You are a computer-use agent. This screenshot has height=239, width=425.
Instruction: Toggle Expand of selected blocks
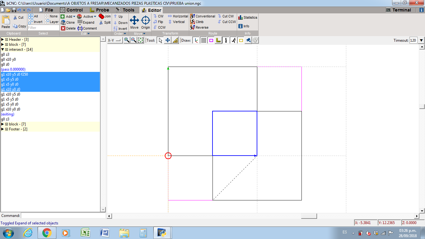coord(86,22)
